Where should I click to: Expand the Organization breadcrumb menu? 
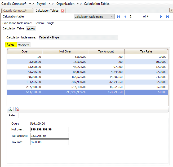click(77, 4)
